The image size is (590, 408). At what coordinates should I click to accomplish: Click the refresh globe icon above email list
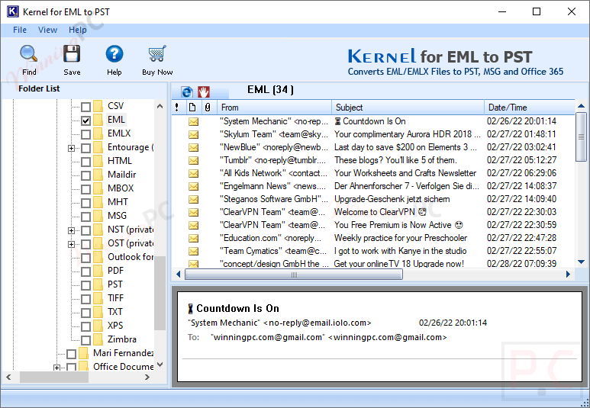[187, 92]
